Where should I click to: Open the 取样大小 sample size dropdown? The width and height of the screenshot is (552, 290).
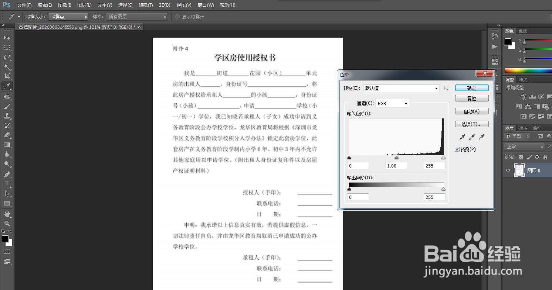click(68, 16)
